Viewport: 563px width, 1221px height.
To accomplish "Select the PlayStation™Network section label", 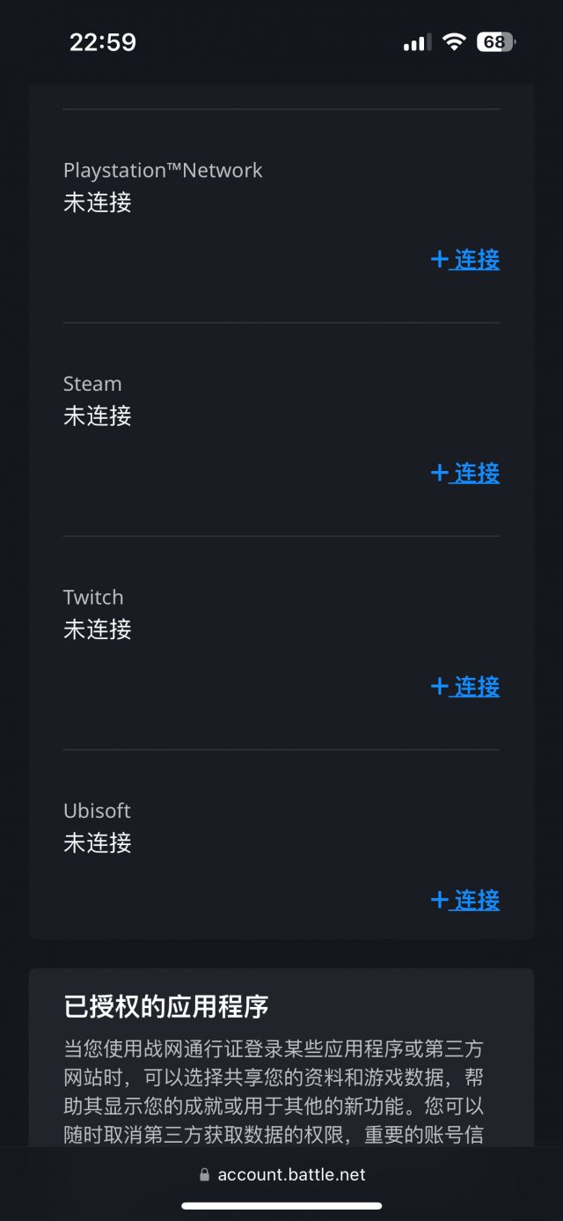I will tap(163, 171).
